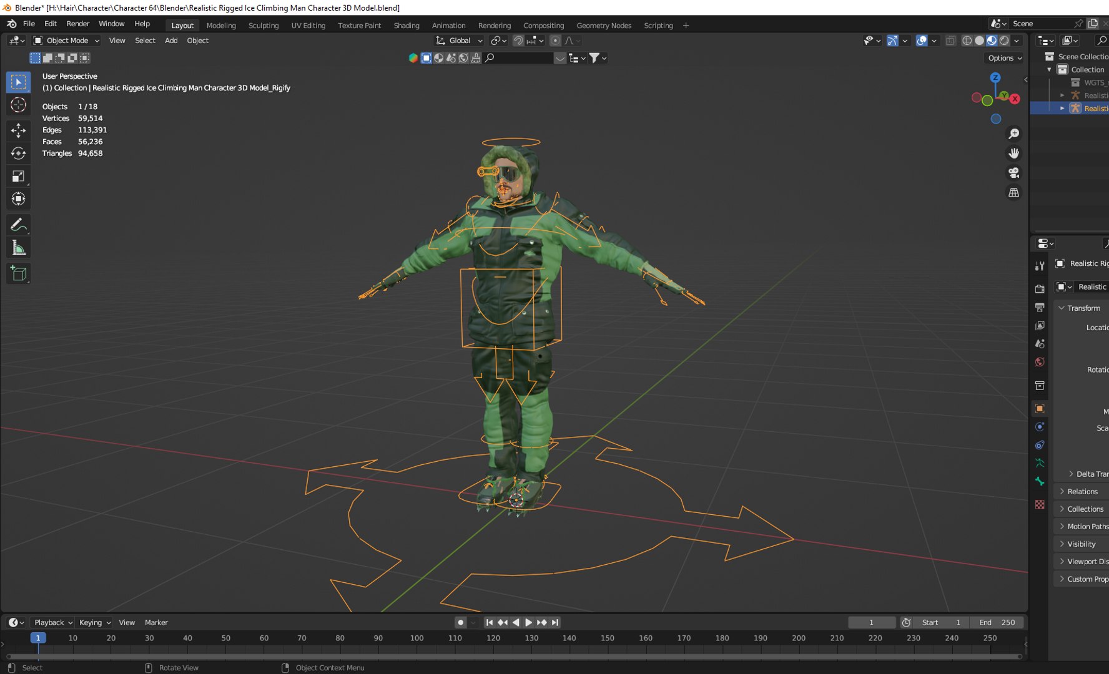Viewport: 1109px width, 674px height.
Task: Open the File menu
Action: [29, 24]
